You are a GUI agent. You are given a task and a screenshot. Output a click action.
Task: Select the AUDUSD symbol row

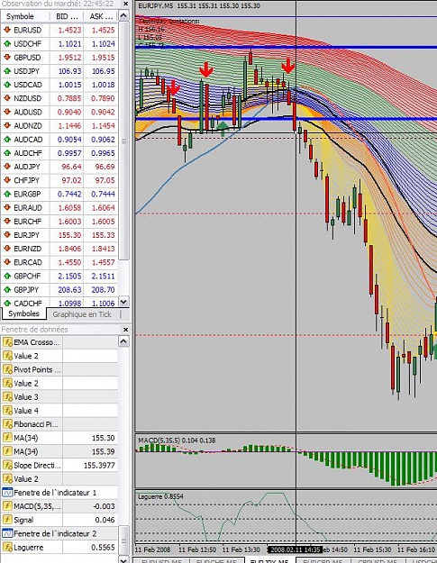[x=59, y=112]
